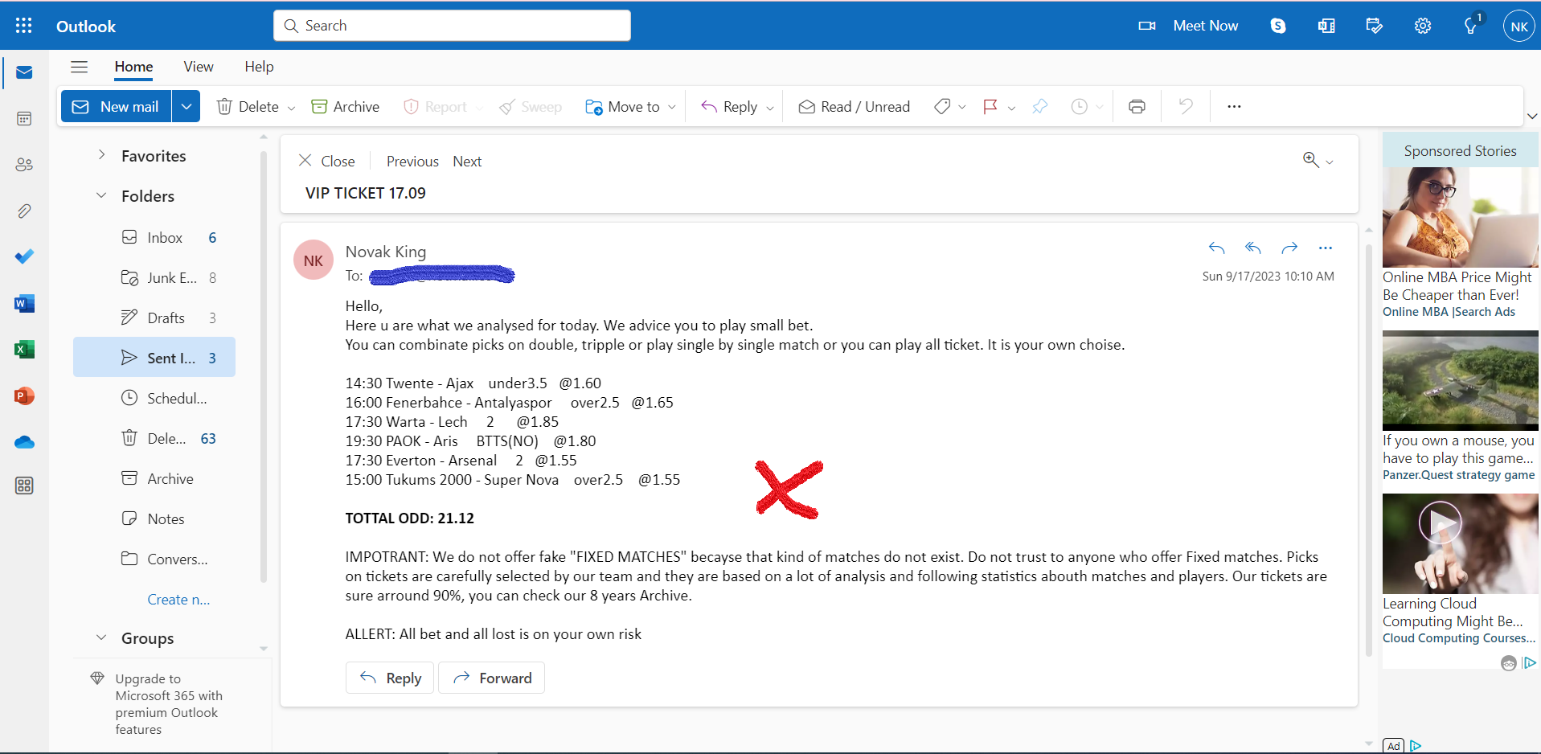Click Forward button below the message
The height and width of the screenshot is (754, 1541).
pyautogui.click(x=492, y=678)
